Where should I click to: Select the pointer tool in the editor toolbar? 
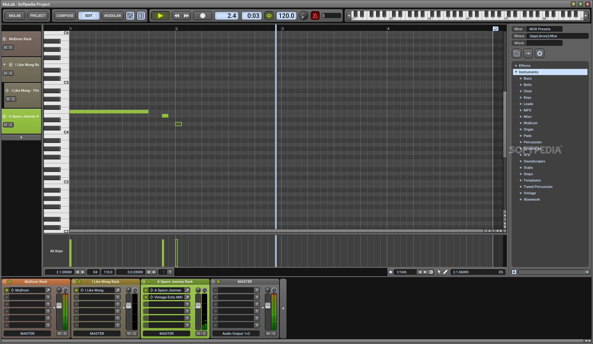pyautogui.click(x=439, y=272)
